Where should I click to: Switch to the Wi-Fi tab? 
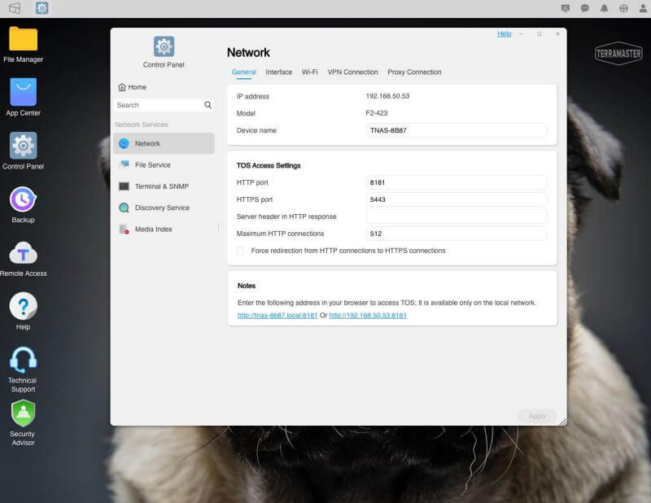pyautogui.click(x=310, y=72)
